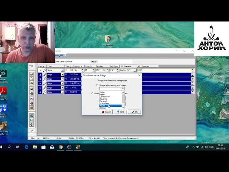Open OBS Studio from the taskbar
The image size is (229, 172).
(69, 147)
